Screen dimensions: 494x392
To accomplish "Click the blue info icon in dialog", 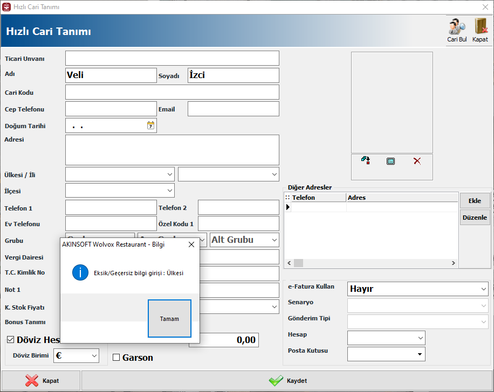I will [x=80, y=272].
